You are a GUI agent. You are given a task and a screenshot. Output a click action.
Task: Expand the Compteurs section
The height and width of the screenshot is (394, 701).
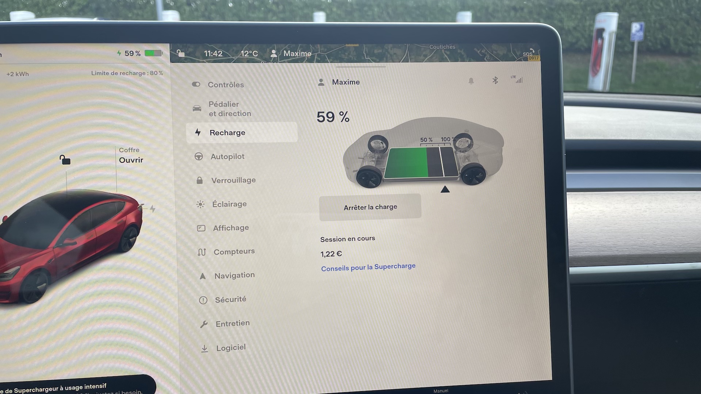click(x=234, y=251)
